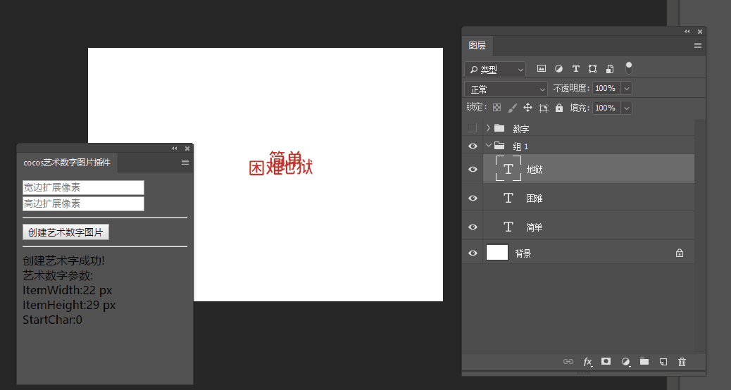Collapse the cocos plugin panel with double arrows
The image size is (731, 390).
175,148
